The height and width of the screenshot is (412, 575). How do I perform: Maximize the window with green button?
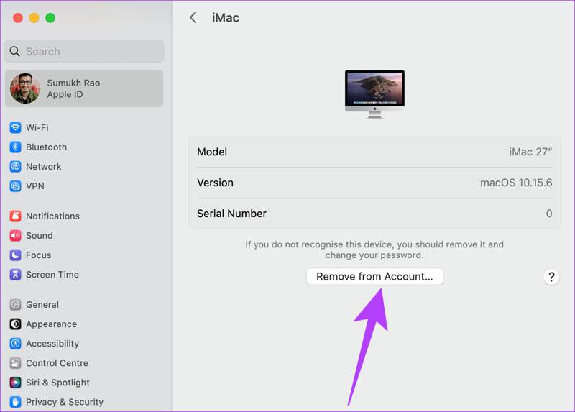click(50, 17)
